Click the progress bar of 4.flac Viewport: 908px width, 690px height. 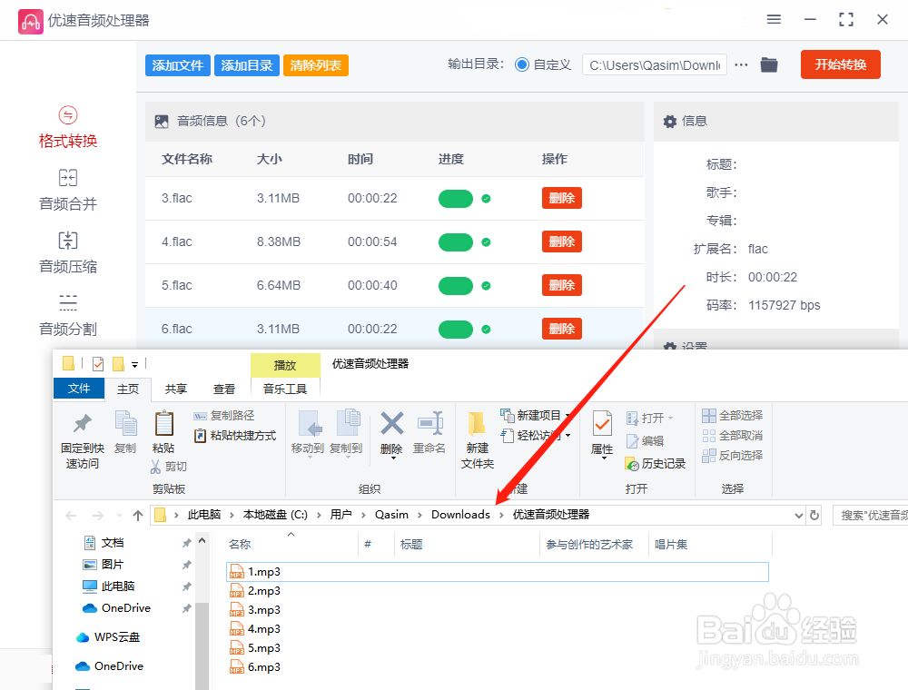pos(456,242)
